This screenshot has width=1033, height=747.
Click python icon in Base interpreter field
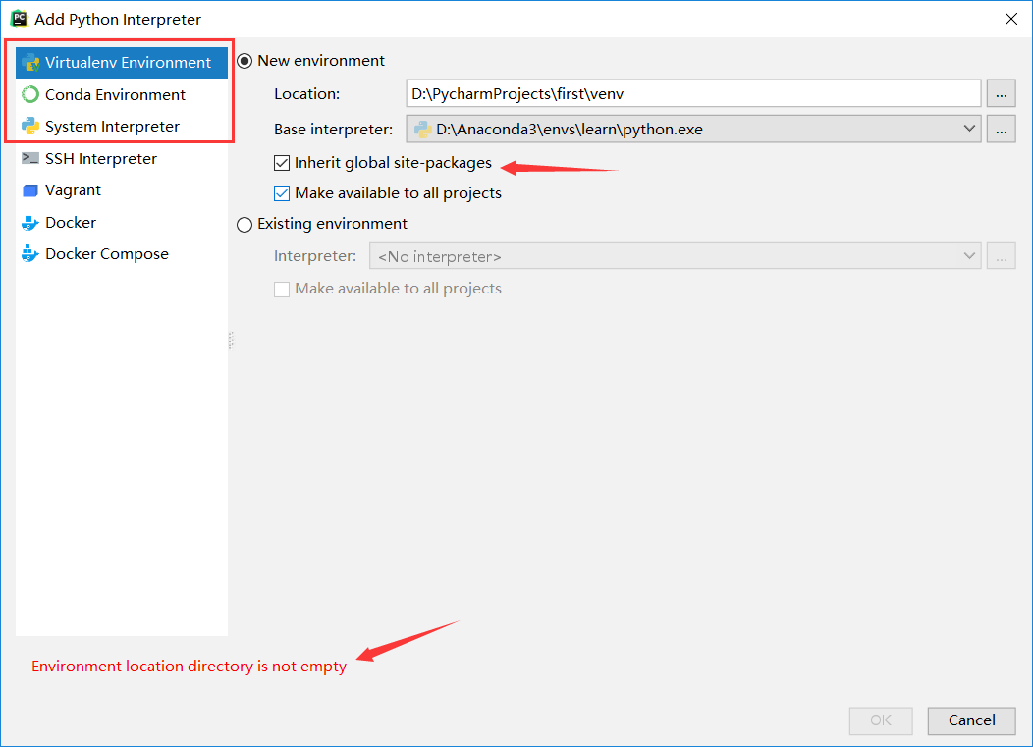tap(423, 130)
